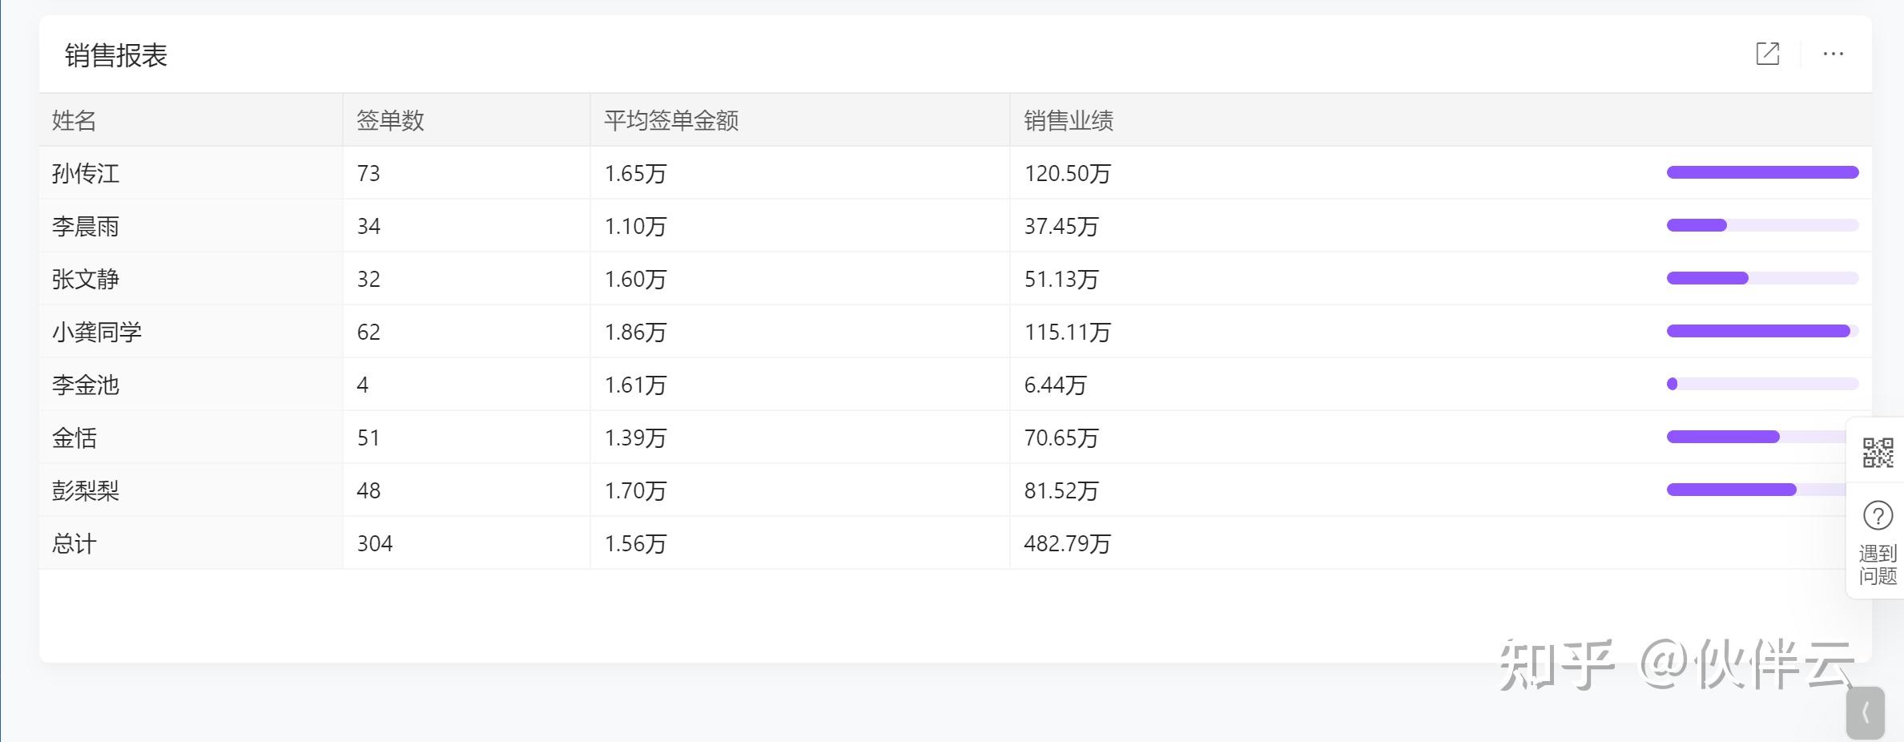
Task: Select 张文静's sales value 51.13万
Action: (1061, 280)
